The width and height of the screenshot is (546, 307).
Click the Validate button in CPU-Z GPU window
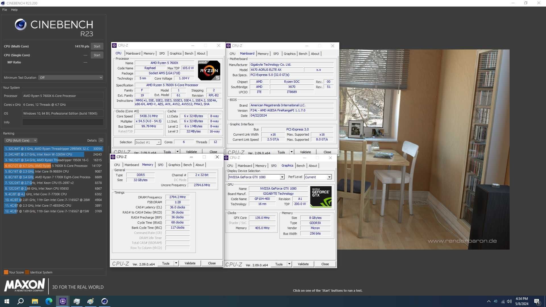click(303, 264)
